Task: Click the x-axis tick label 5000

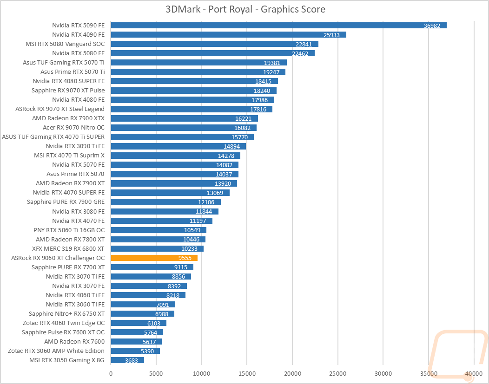Action: [x=156, y=374]
